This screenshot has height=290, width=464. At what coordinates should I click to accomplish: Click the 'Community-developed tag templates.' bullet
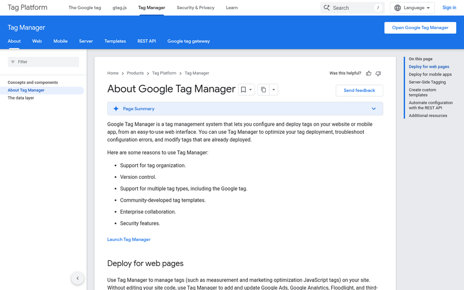coord(163,200)
